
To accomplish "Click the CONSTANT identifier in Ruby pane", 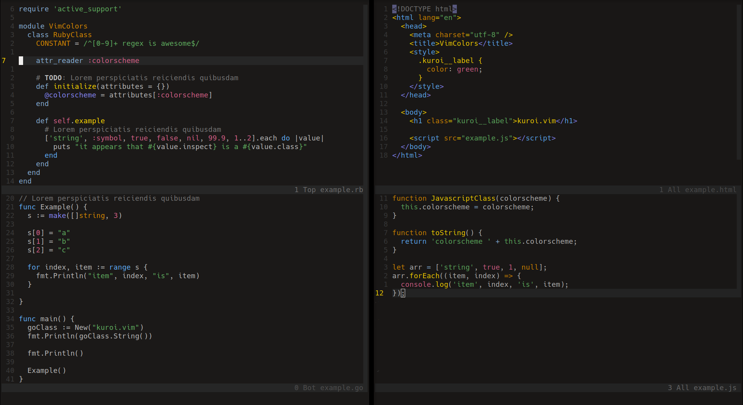I will coord(53,43).
